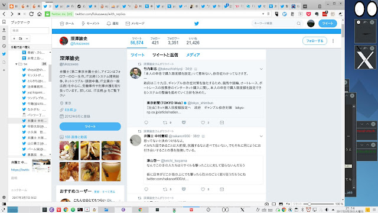Go forward with the browser forward arrow
Screen dimensions: 378x213
pyautogui.click(x=12, y=14)
